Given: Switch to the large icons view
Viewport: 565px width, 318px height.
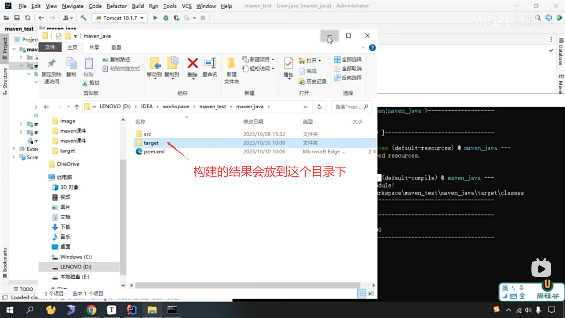Looking at the screenshot, I should [371, 293].
